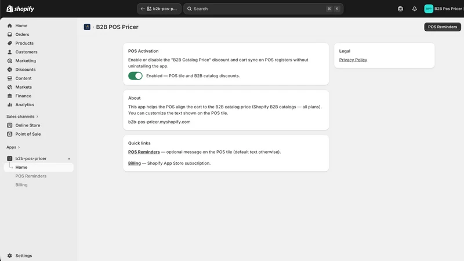Click the POS Reminders button top right

click(443, 27)
